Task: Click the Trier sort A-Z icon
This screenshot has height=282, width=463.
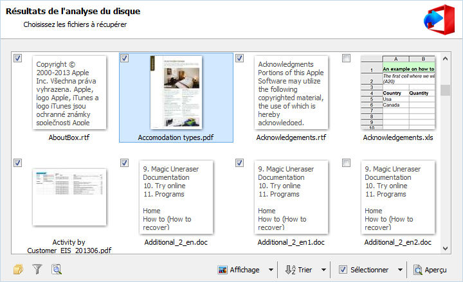Action: pos(290,270)
